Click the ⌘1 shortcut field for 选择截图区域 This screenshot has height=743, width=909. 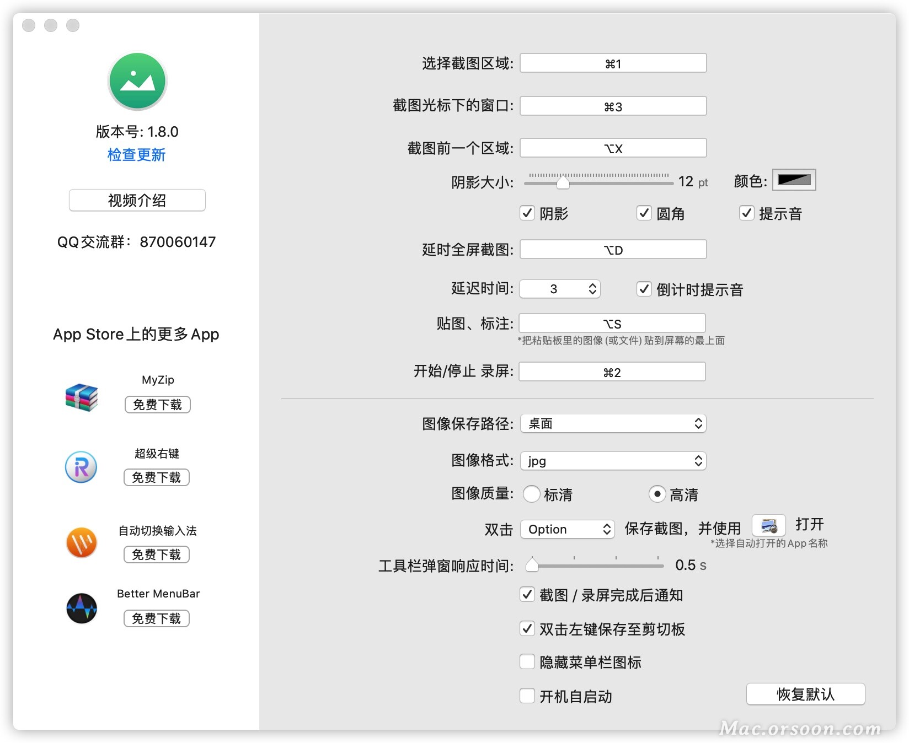coord(613,63)
